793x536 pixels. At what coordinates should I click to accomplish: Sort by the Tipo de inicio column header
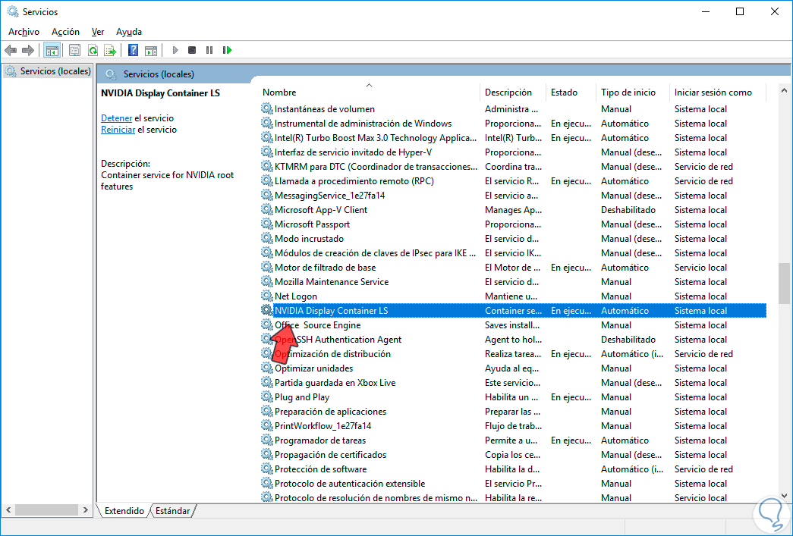[632, 92]
